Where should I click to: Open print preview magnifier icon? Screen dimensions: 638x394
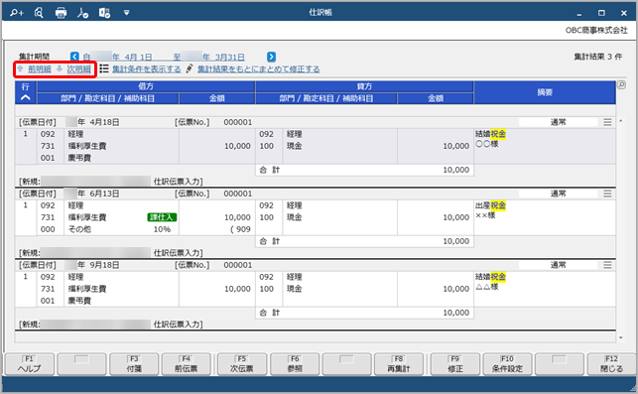click(x=39, y=13)
